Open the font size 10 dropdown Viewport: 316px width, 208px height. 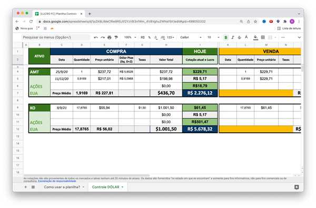(213, 37)
